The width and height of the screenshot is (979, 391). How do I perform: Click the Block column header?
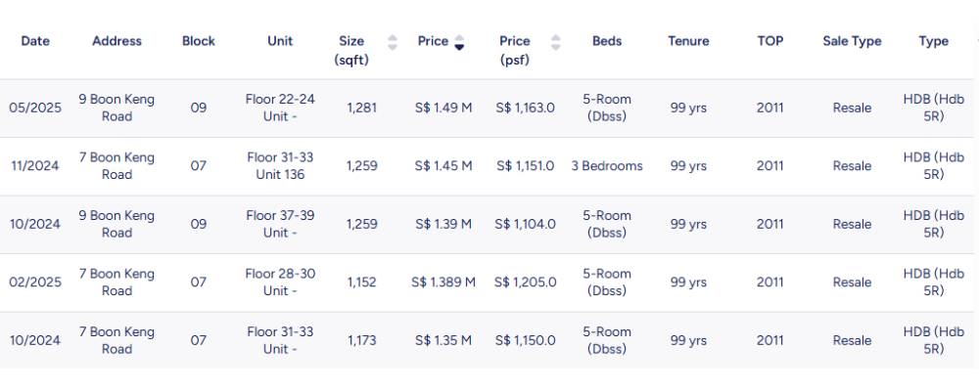[199, 41]
